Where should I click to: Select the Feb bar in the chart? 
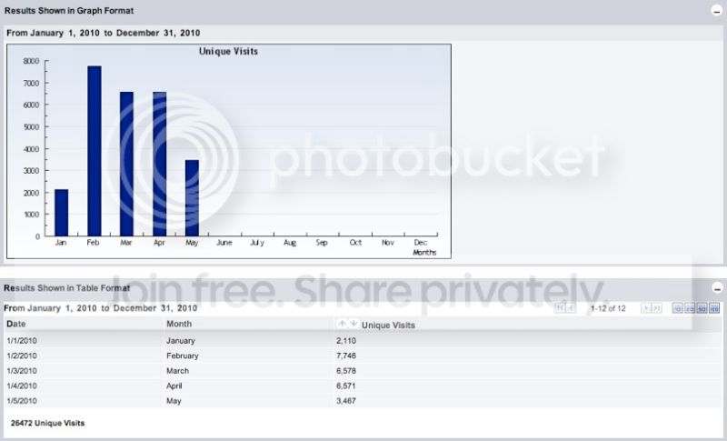tap(95, 151)
